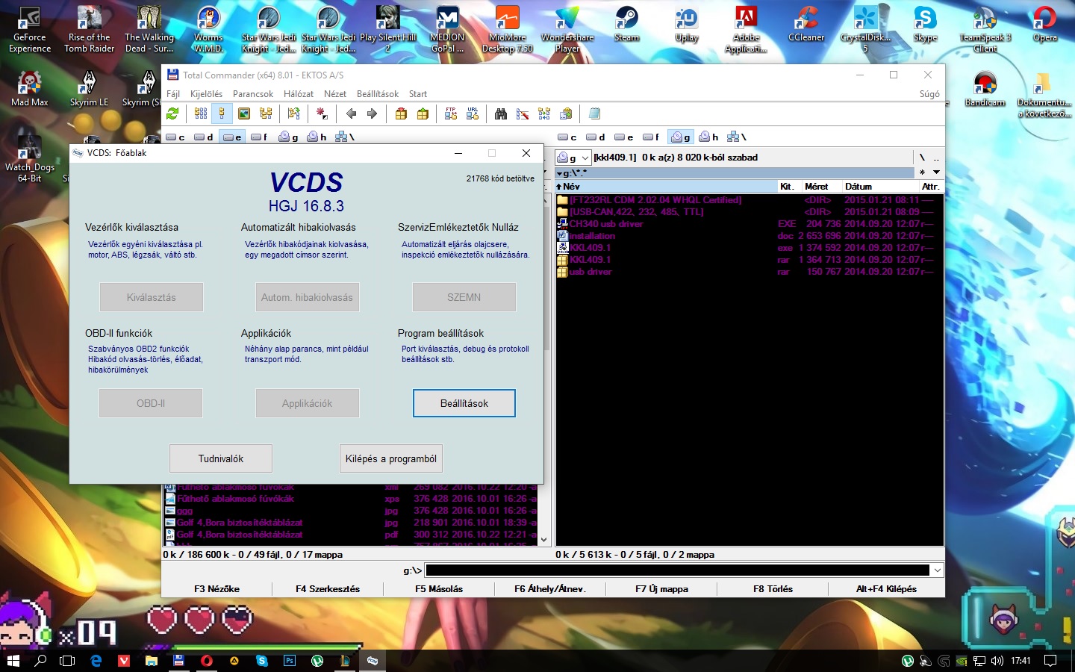This screenshot has height=672, width=1075.
Task: Refresh the source panel in Total Commander
Action: pyautogui.click(x=172, y=113)
